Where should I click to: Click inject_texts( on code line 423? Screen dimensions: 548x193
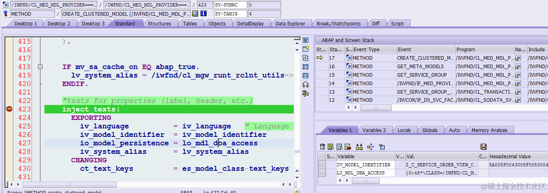pos(91,109)
